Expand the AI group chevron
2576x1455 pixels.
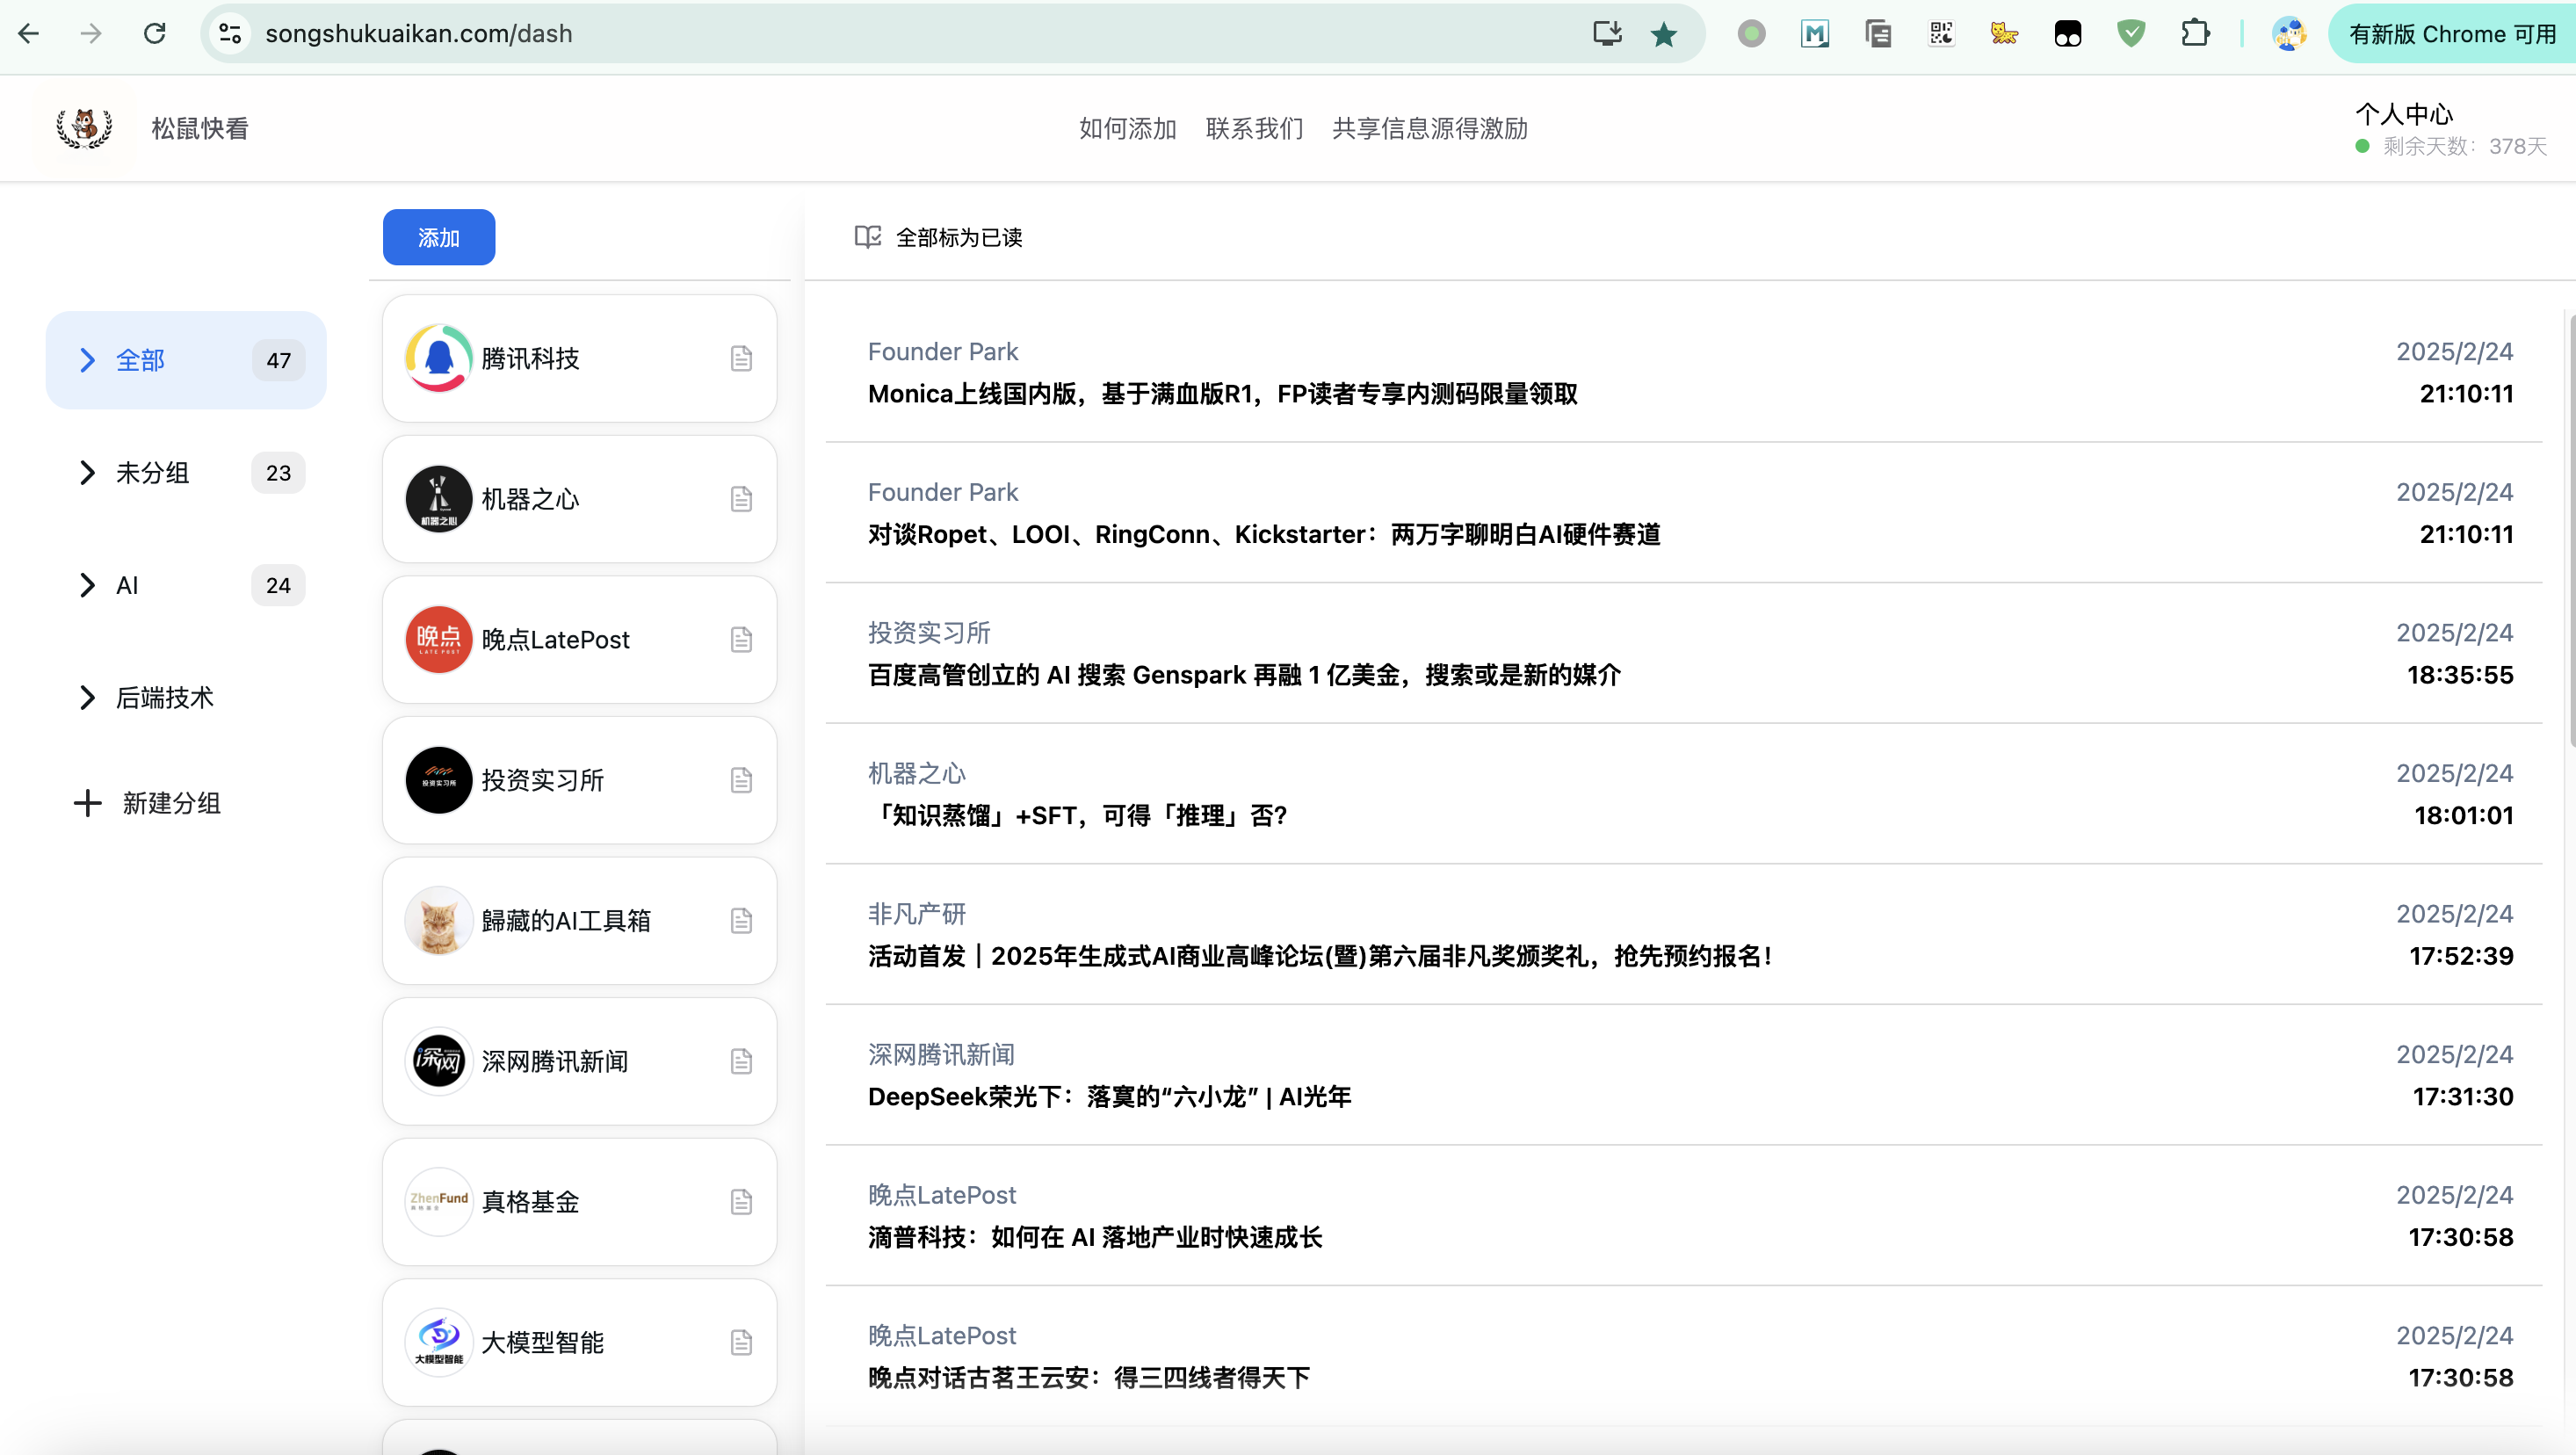pos(88,585)
